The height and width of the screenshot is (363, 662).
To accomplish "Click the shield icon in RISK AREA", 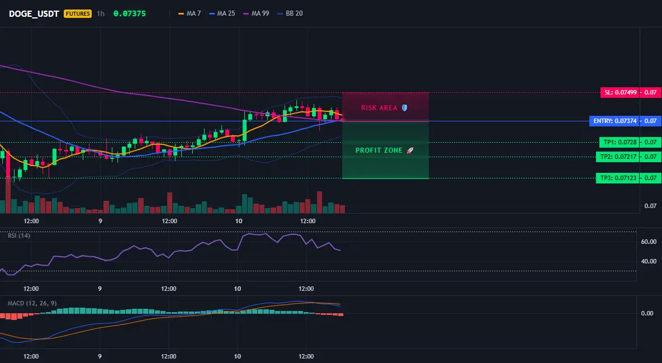I will [404, 108].
